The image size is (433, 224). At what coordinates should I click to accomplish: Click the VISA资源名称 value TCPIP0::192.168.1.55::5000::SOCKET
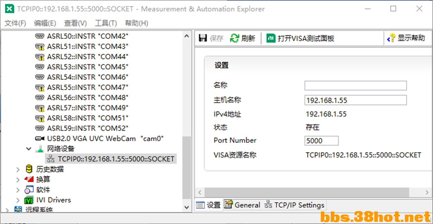tap(364, 155)
